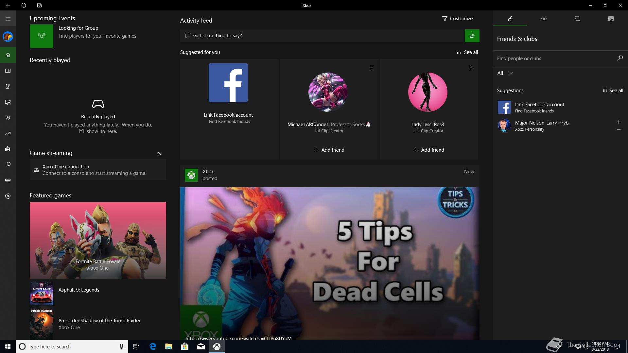Open Xbox One connection streaming option
The width and height of the screenshot is (628, 353).
pyautogui.click(x=98, y=170)
